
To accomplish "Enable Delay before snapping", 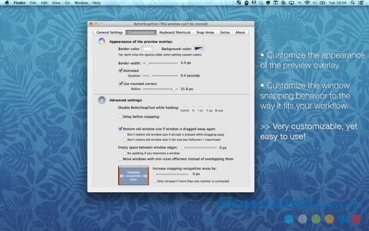I will pos(120,116).
